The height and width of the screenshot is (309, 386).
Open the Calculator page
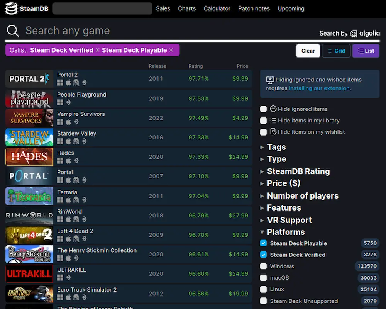[217, 8]
